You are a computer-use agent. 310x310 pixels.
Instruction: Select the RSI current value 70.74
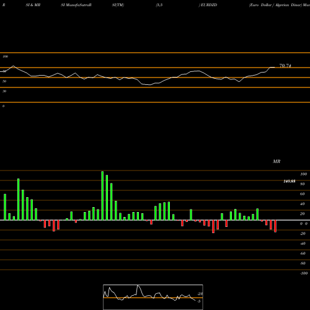(285, 66)
